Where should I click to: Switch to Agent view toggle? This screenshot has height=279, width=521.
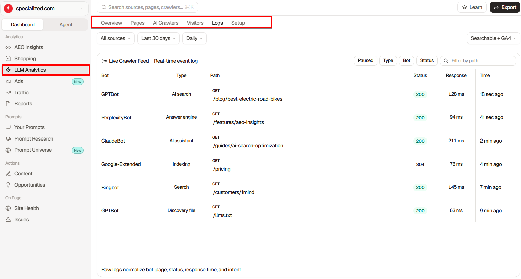click(66, 25)
